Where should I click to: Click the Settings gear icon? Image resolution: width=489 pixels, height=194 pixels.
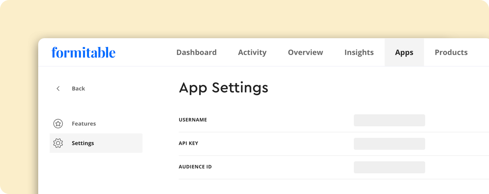pyautogui.click(x=58, y=143)
